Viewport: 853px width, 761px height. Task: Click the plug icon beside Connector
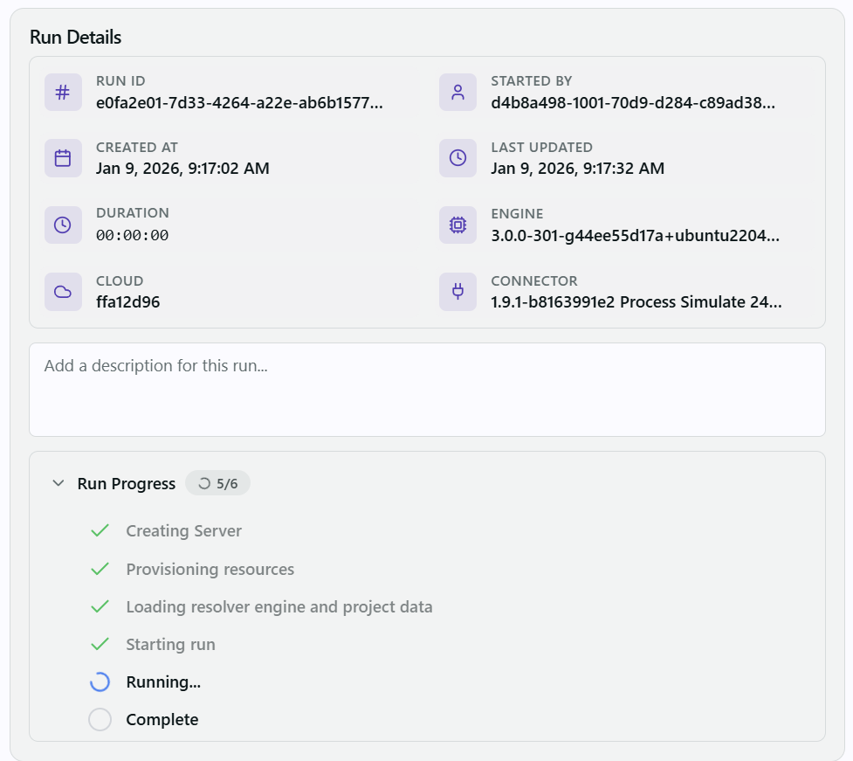457,292
